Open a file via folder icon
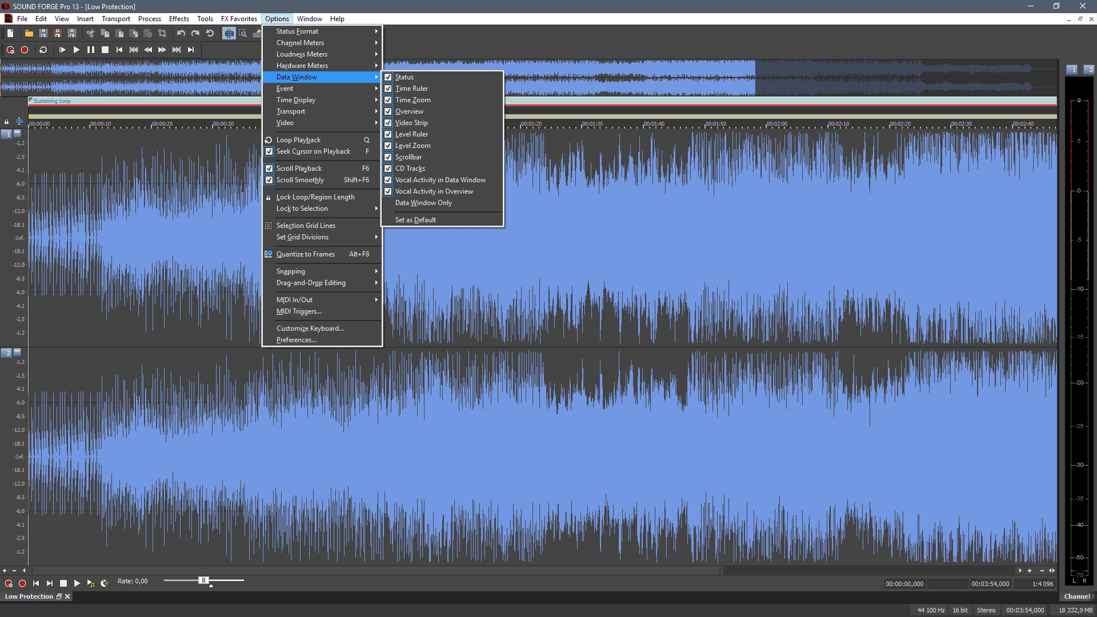The image size is (1097, 617). tap(29, 34)
